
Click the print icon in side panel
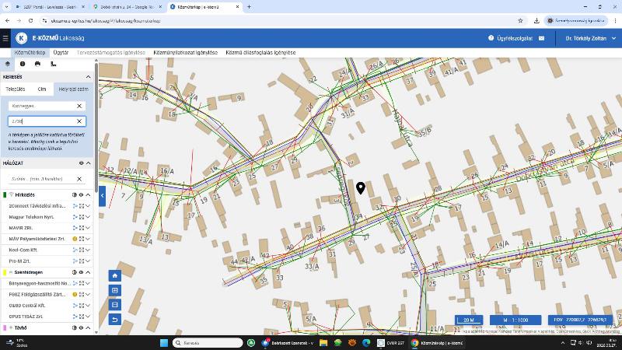click(x=37, y=64)
